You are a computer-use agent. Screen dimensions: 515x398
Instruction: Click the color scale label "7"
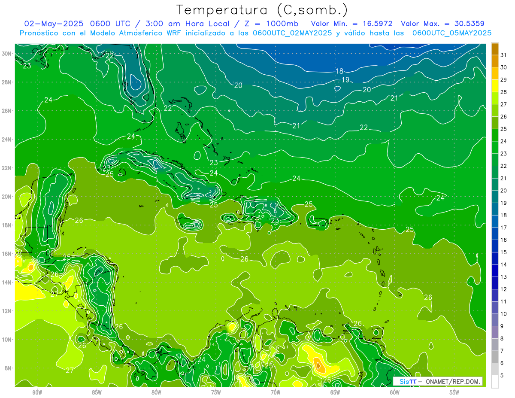503,351
